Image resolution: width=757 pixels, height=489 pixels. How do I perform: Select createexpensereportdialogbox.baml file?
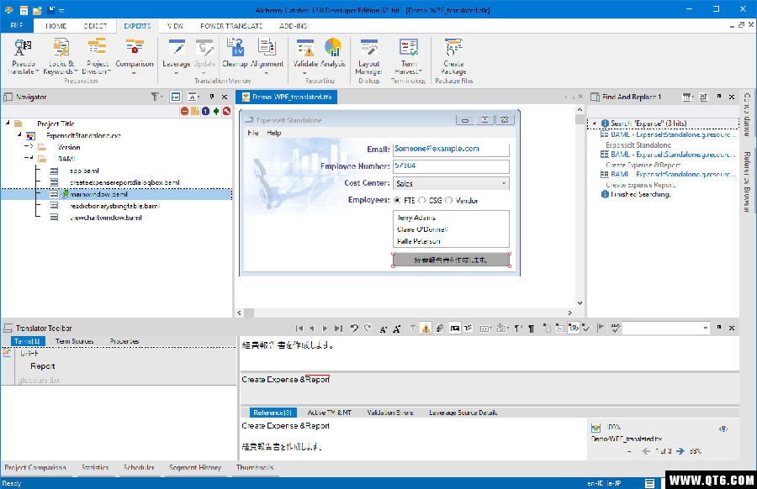click(124, 182)
